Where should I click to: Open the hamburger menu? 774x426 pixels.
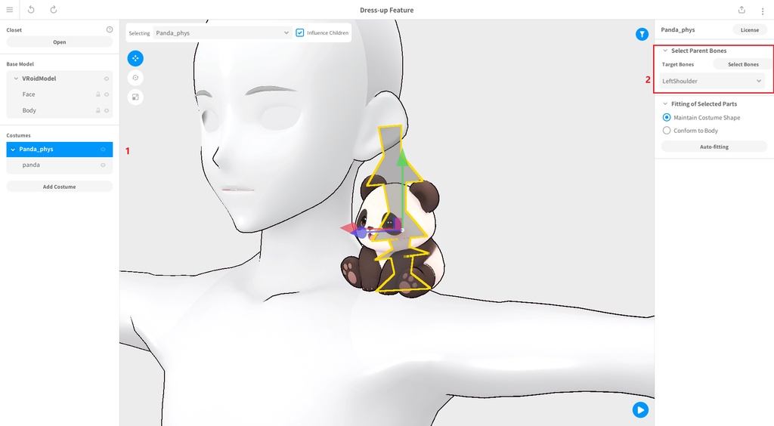pos(9,10)
